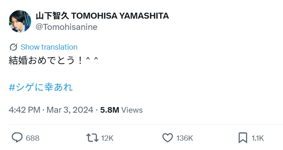Click the 12K reposts count
This screenshot has width=283, height=150.
click(x=107, y=138)
